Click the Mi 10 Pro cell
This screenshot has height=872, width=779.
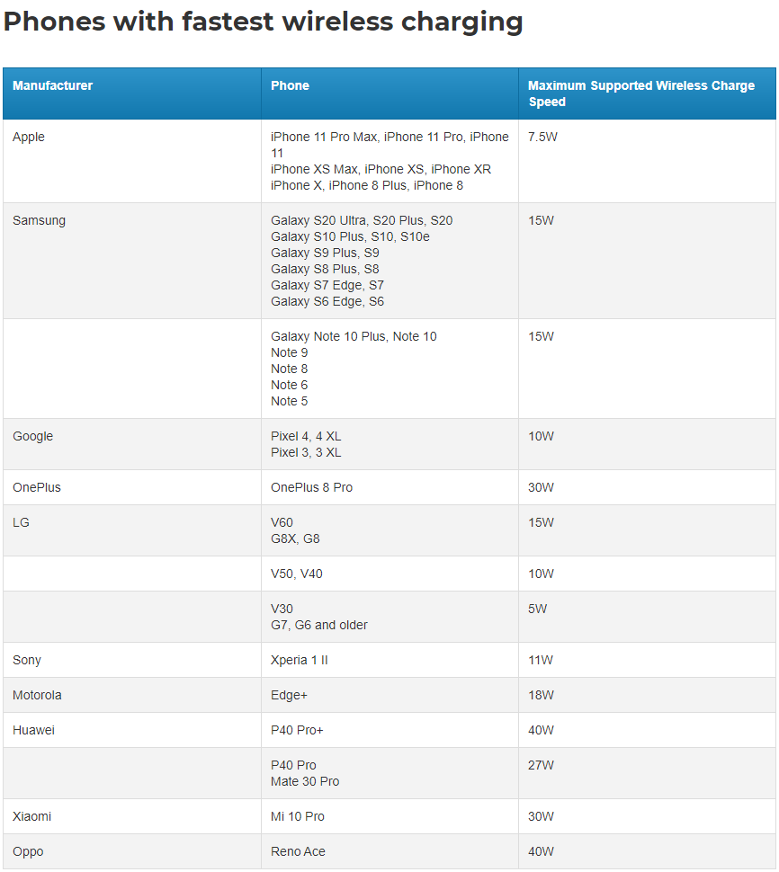(298, 816)
